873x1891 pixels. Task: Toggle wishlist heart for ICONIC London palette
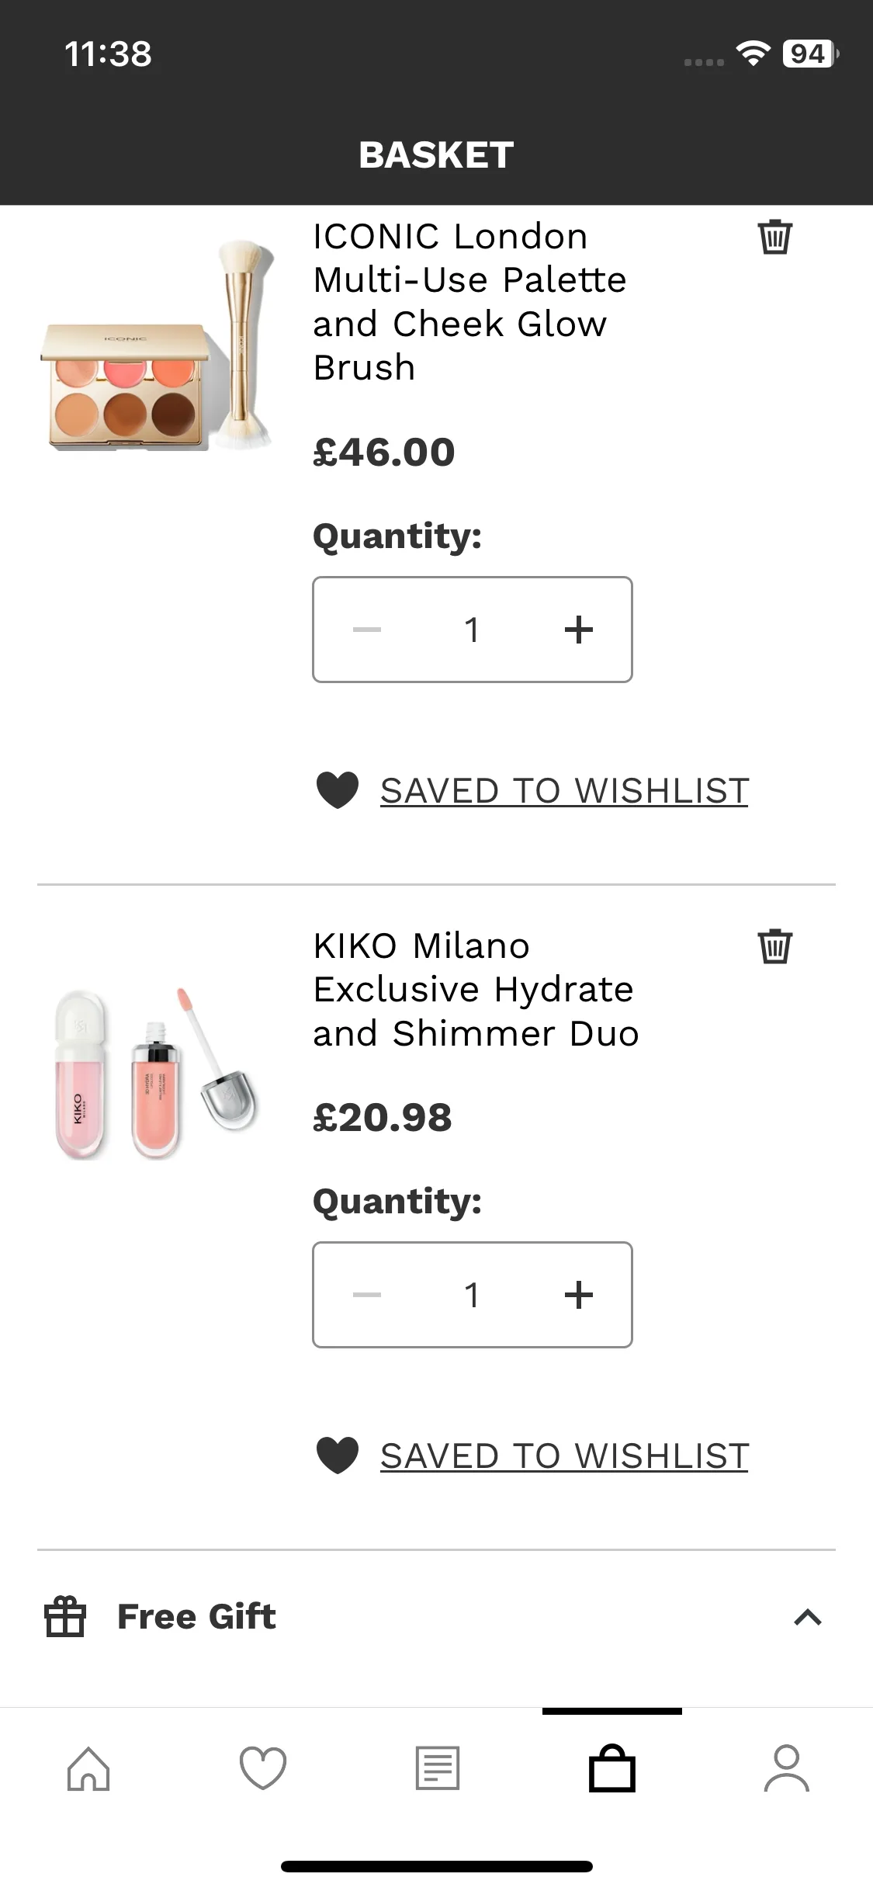point(338,790)
